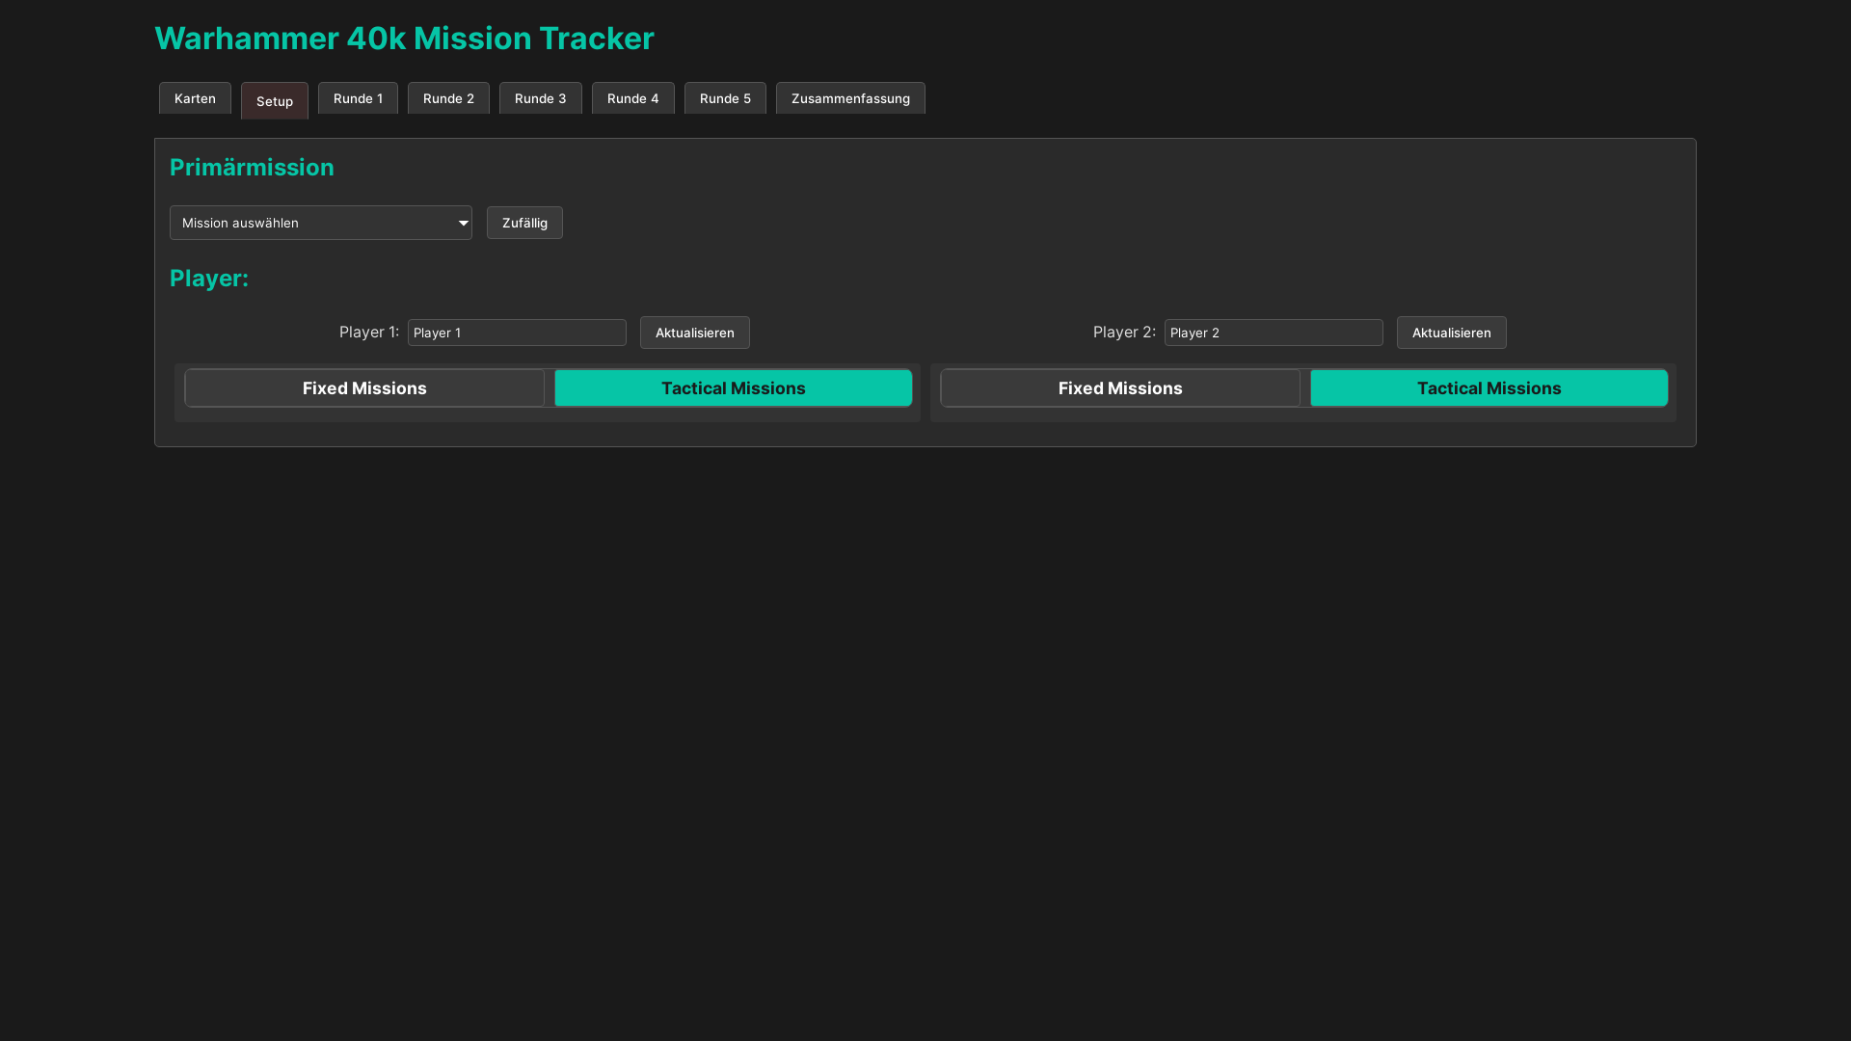Focus the Player 1 name field

(517, 333)
